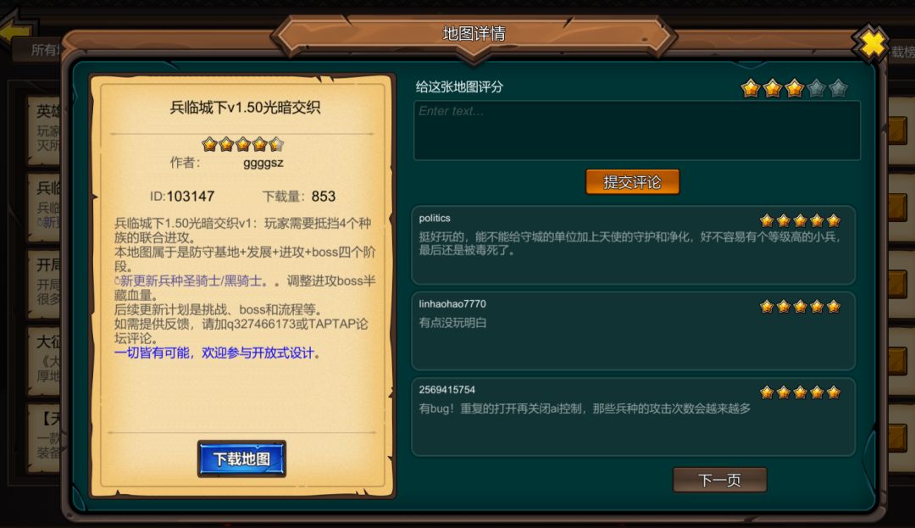
Task: Click the author name ggggsz
Action: (x=263, y=163)
